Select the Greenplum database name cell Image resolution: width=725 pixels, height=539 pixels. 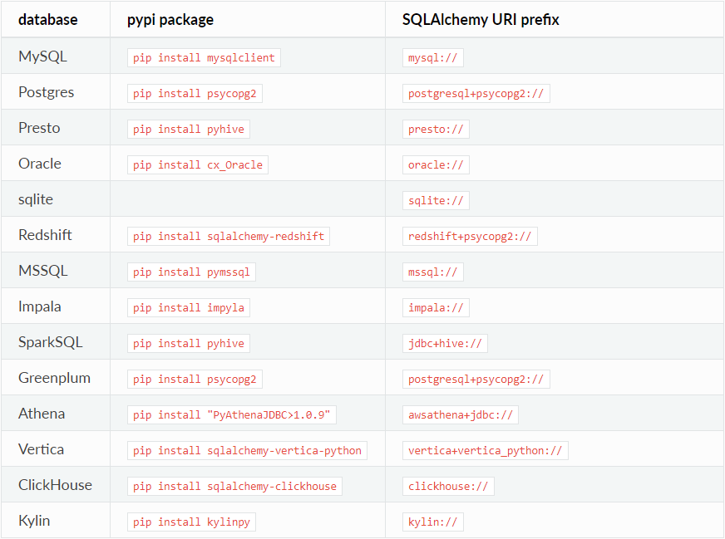54,378
